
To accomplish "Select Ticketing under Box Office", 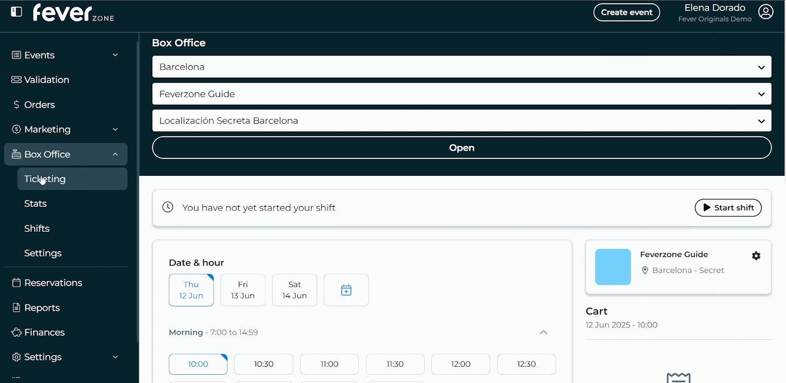I will [x=72, y=179].
